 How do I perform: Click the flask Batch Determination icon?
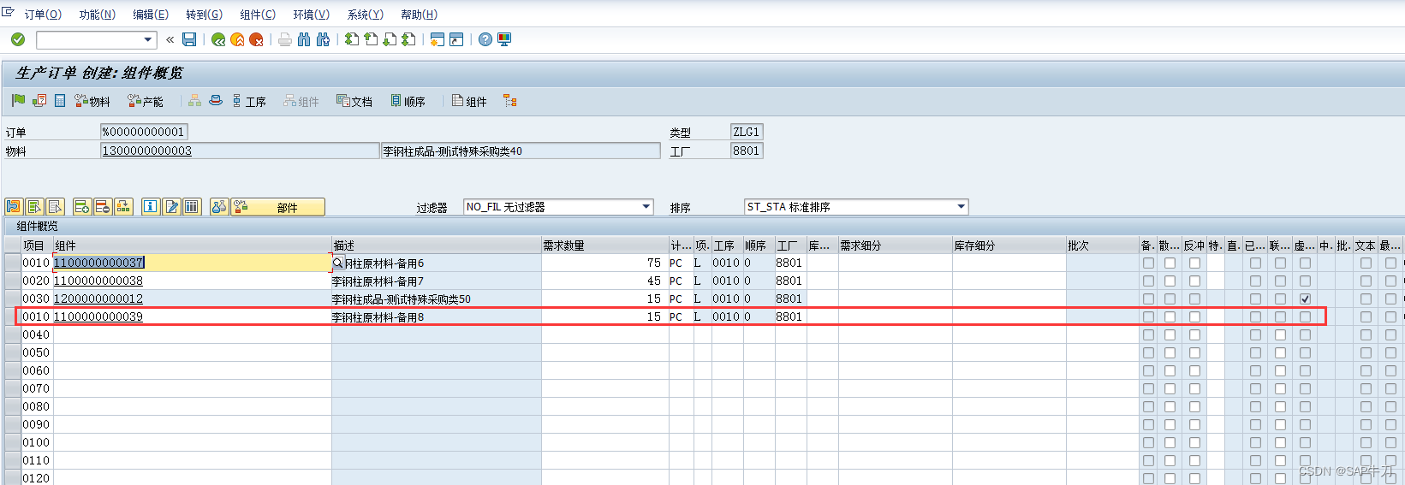[x=219, y=206]
